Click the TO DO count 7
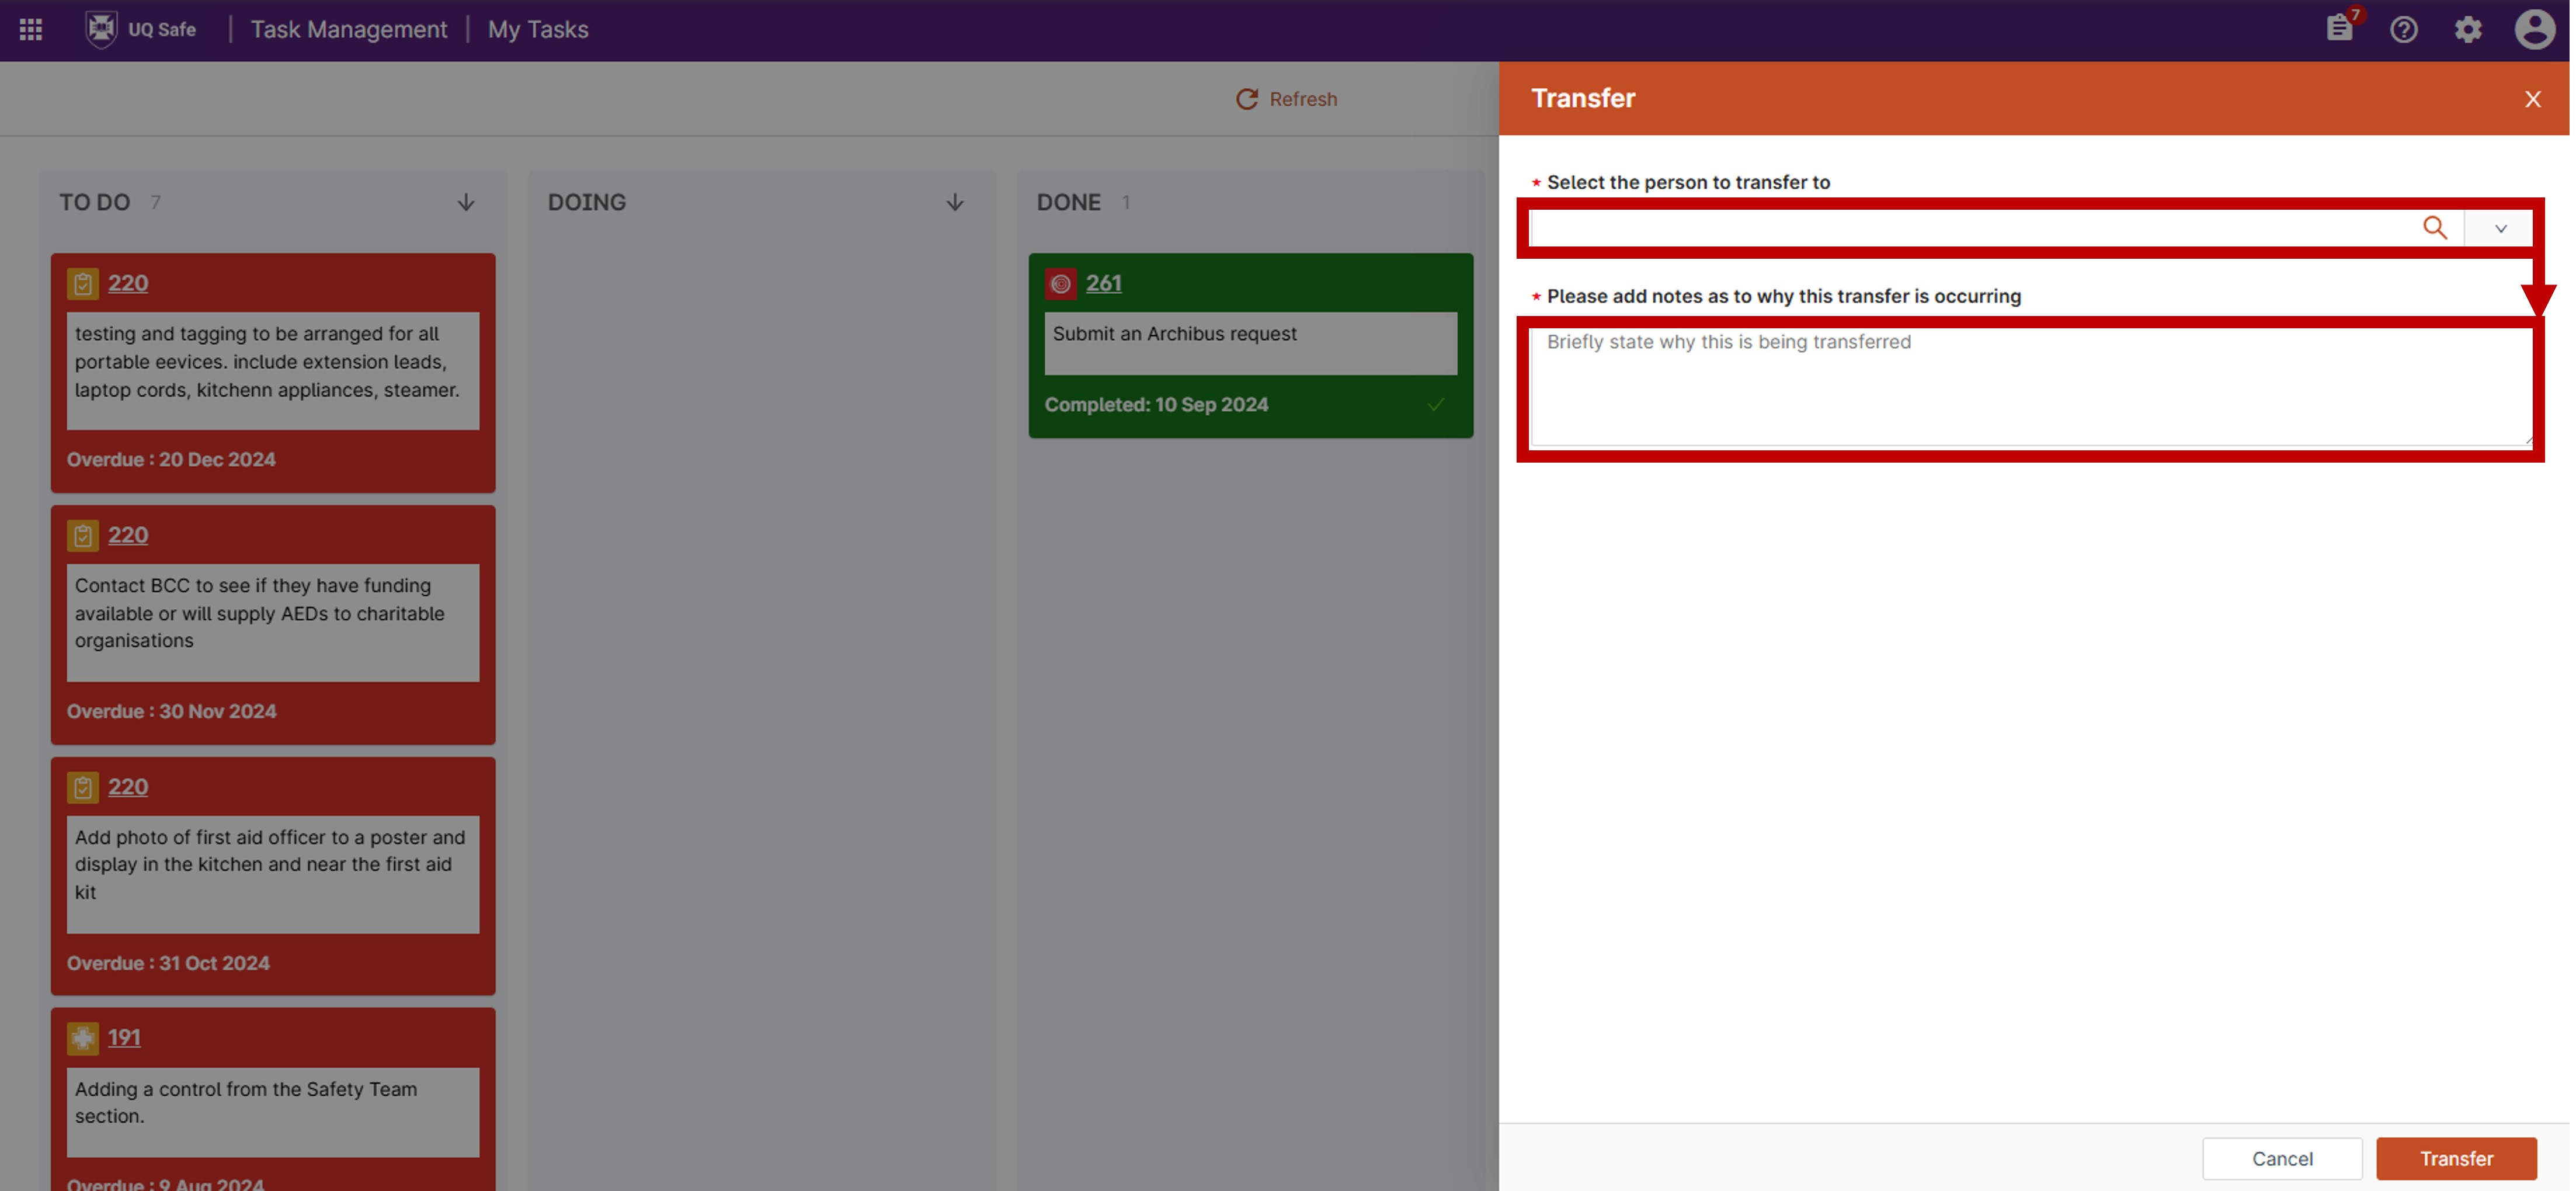The width and height of the screenshot is (2576, 1191). coord(155,203)
